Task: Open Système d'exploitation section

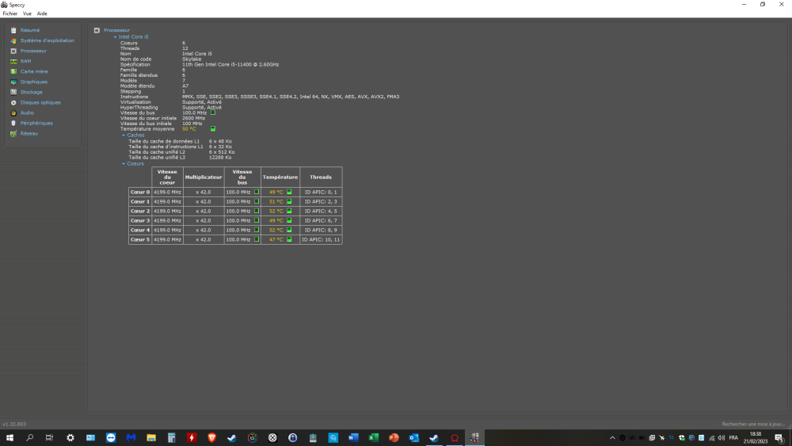Action: coord(47,40)
